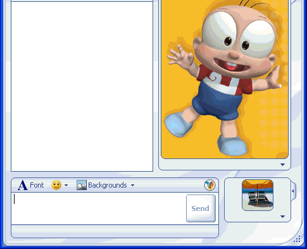Image resolution: width=307 pixels, height=249 pixels.
Task: Focus the message typing field
Action: pos(99,208)
